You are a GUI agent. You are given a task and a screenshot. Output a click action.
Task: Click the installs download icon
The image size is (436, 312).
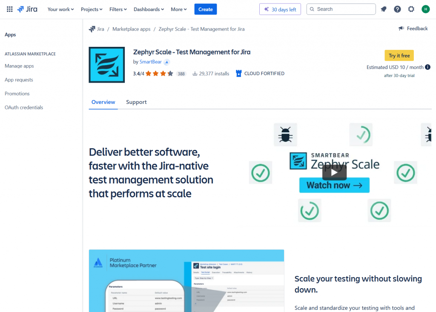click(x=195, y=73)
